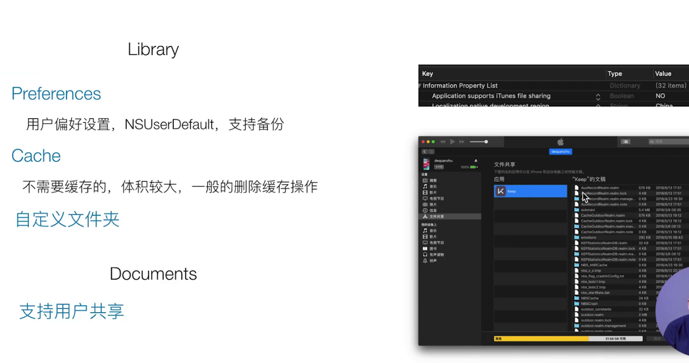Select the outdoor.realm.lock file

[596, 320]
